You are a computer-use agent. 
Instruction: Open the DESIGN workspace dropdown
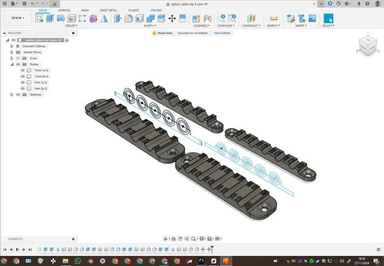coord(17,18)
